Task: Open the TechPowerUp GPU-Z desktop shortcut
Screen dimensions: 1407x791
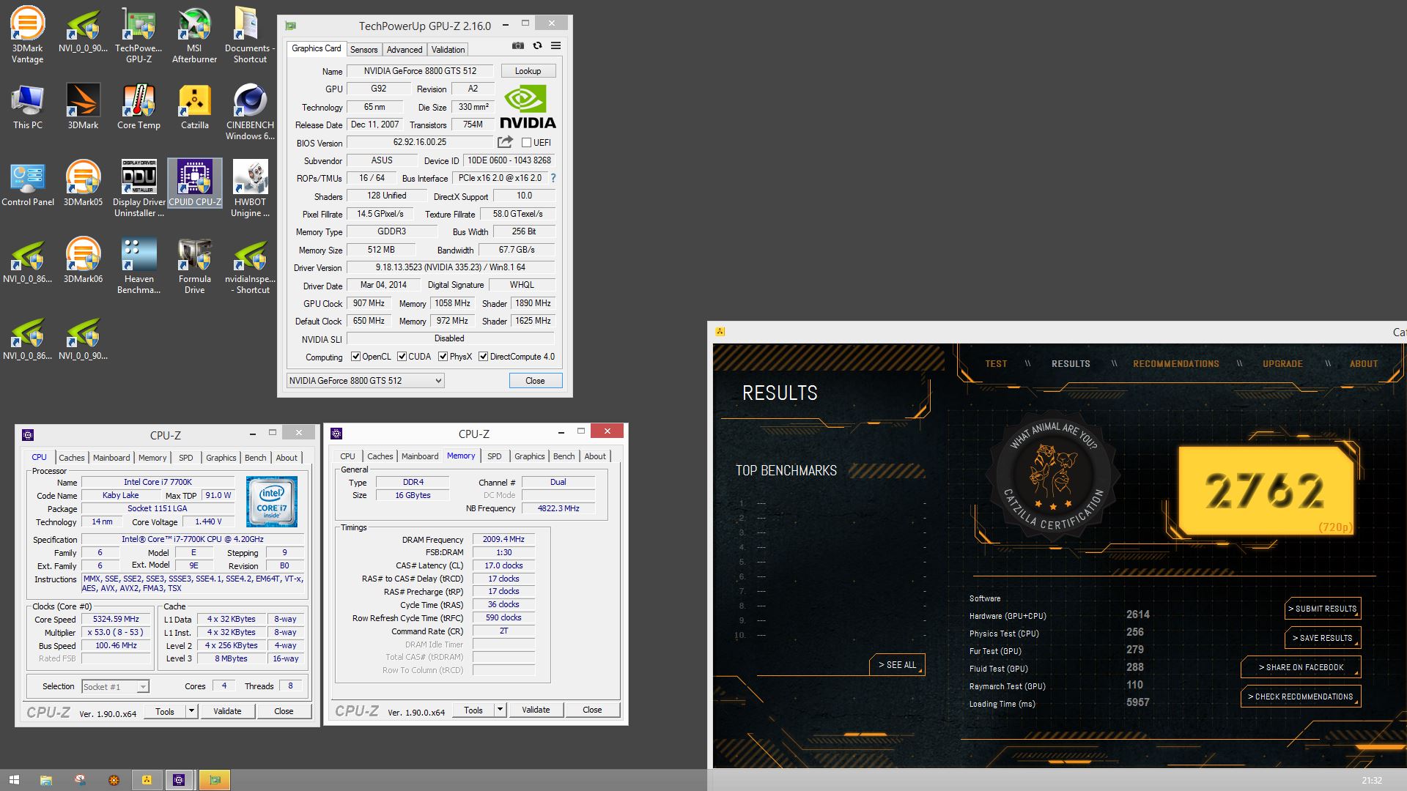Action: [x=139, y=34]
